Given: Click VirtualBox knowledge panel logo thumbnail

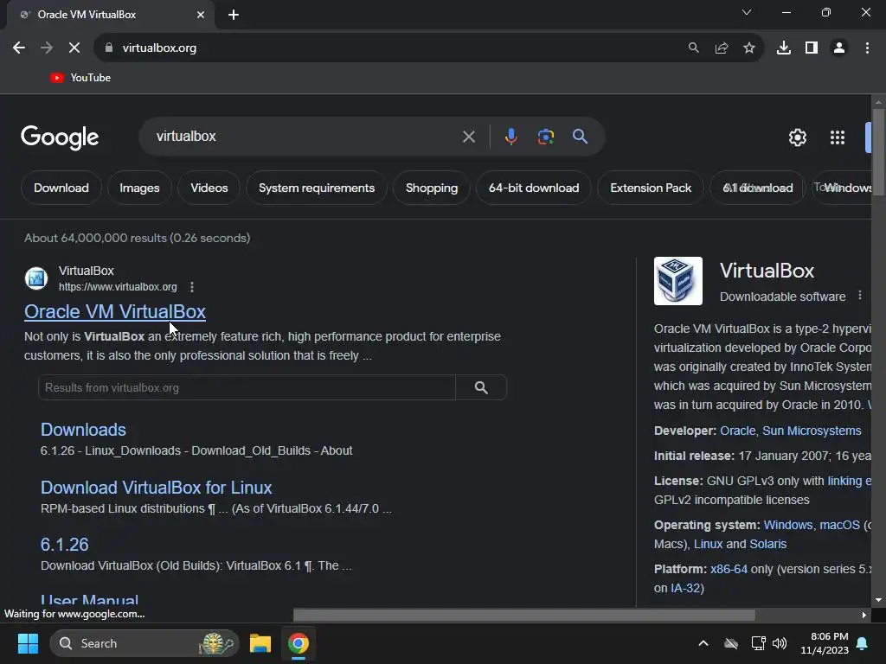Looking at the screenshot, I should point(678,281).
